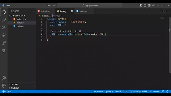
Task: Toggle the primary side bar layout icon
Action: pyautogui.click(x=141, y=5)
